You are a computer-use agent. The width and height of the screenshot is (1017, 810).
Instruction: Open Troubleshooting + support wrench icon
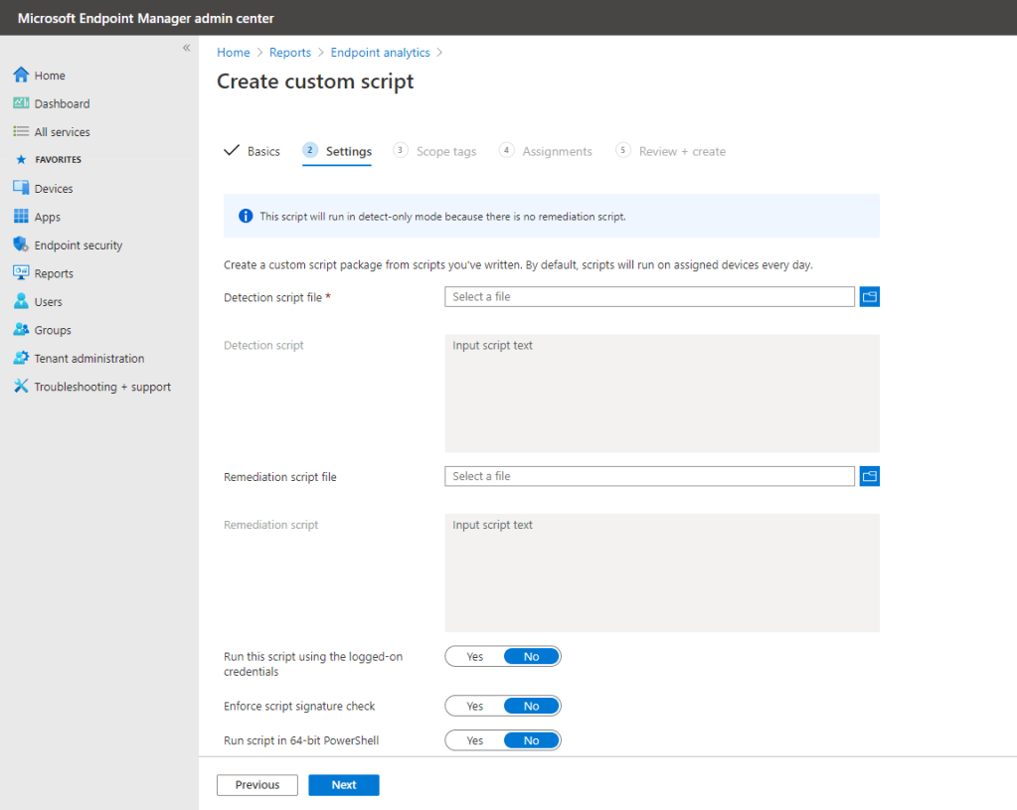pos(21,387)
